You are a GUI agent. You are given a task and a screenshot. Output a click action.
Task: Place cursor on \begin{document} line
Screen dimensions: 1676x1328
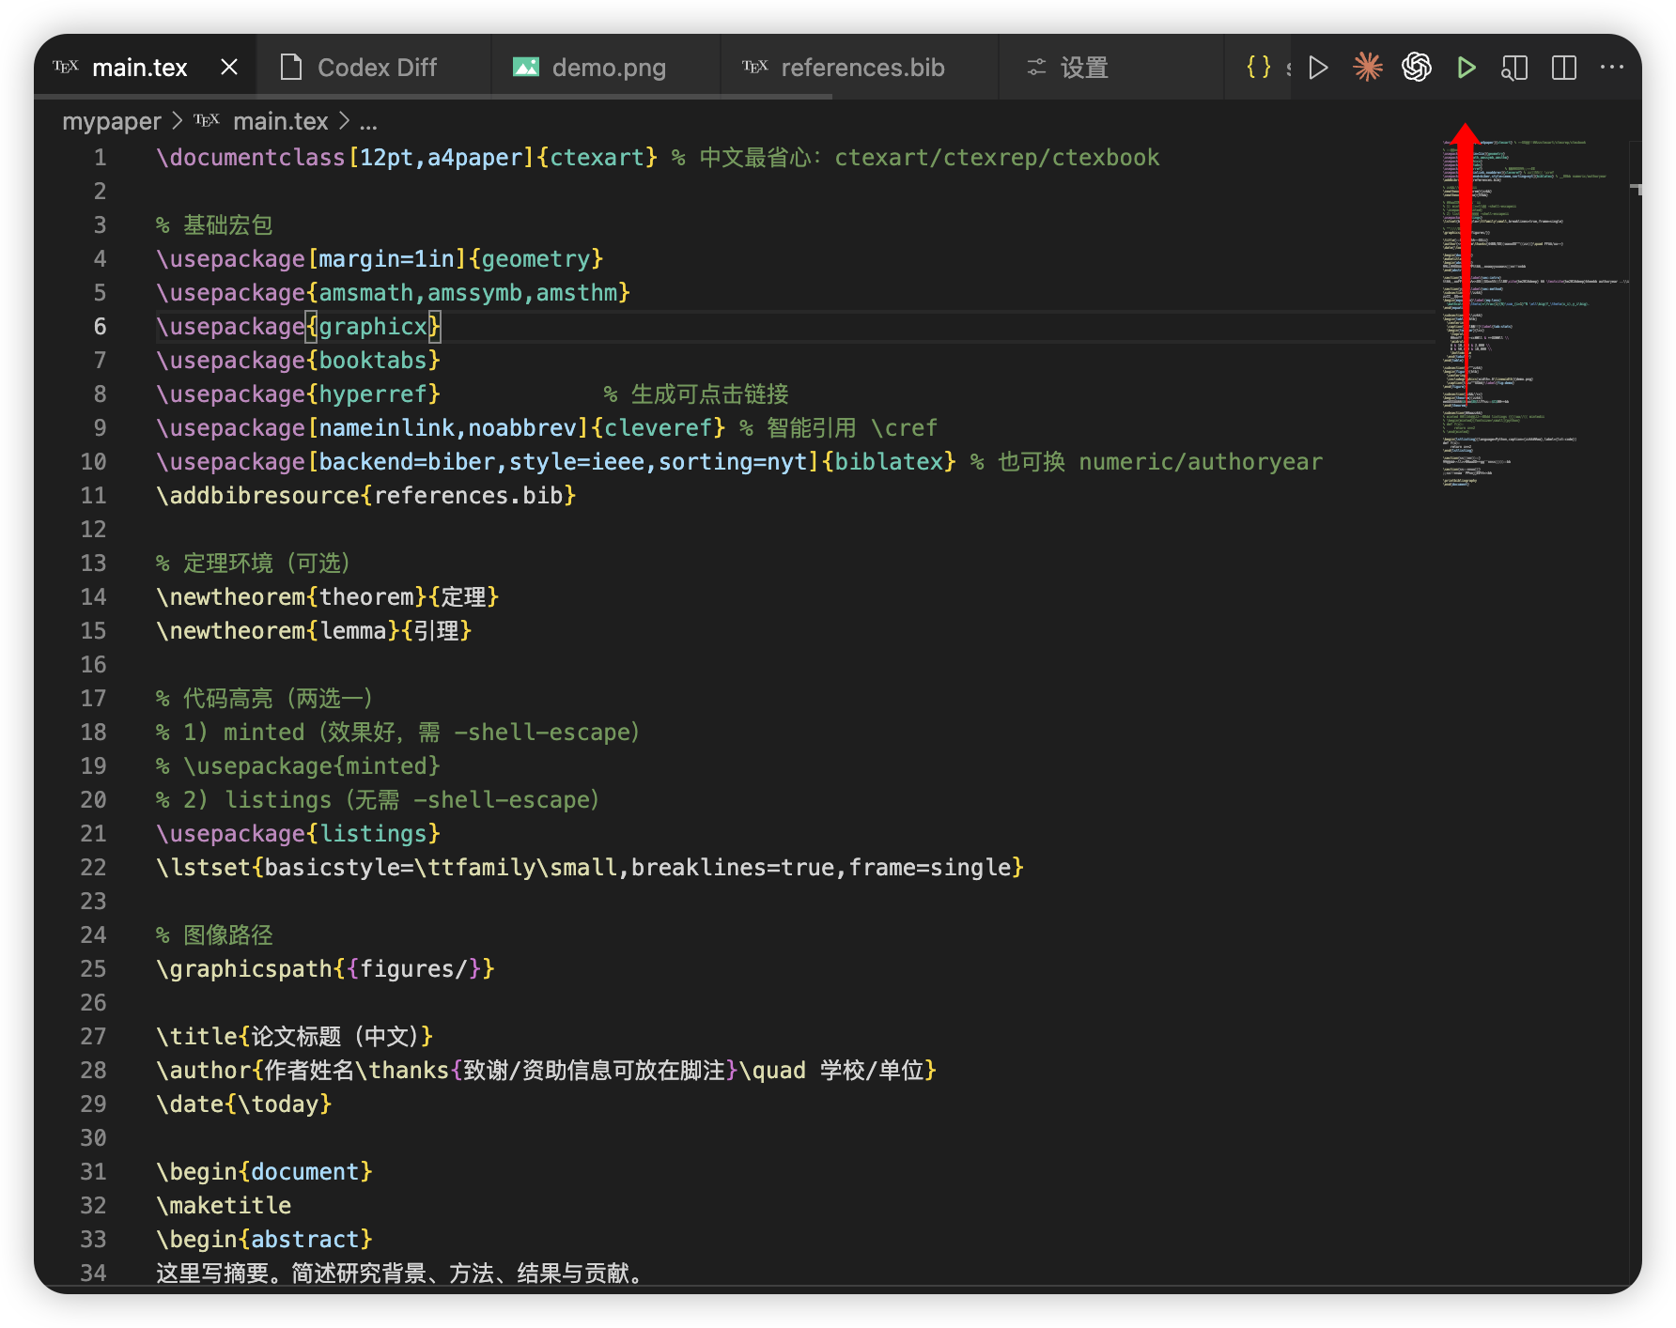click(x=264, y=1172)
